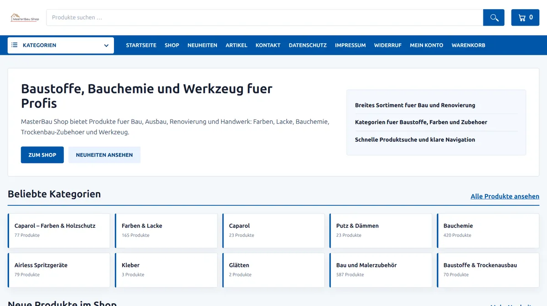This screenshot has width=547, height=306.
Task: Open the Putz & Dämmen category
Action: coord(381,231)
